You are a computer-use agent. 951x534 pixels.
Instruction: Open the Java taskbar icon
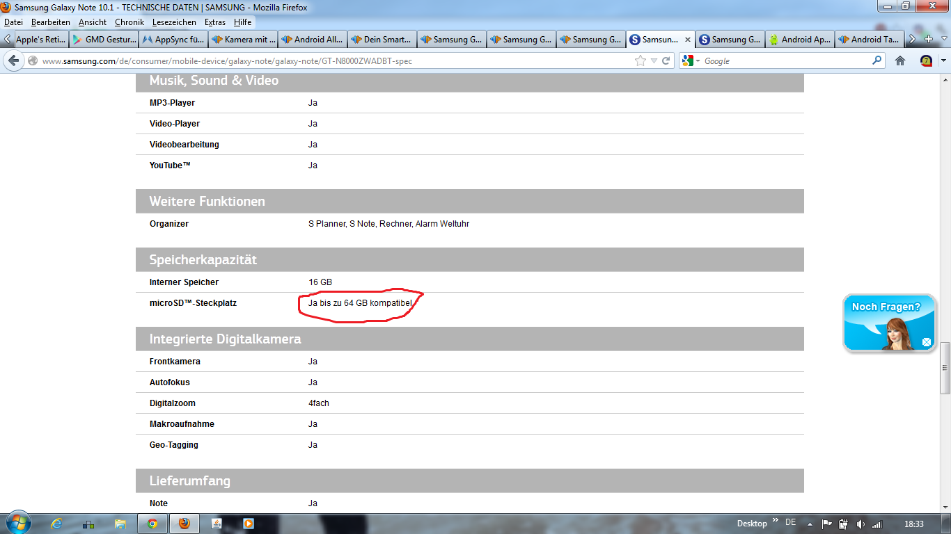tap(217, 524)
